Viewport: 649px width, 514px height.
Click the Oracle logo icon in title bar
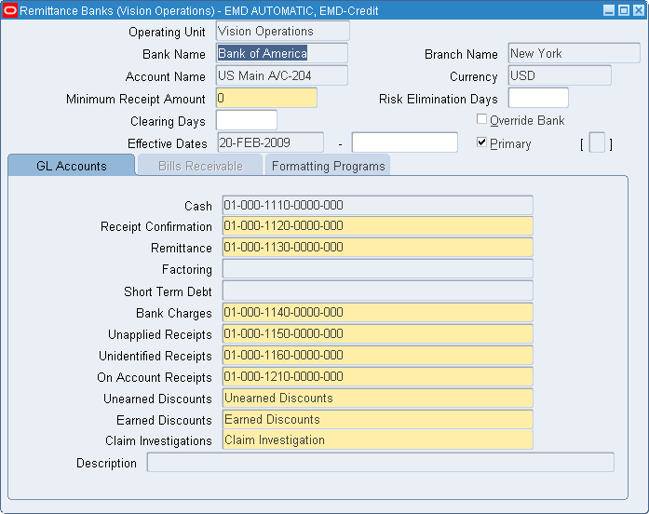(10, 10)
